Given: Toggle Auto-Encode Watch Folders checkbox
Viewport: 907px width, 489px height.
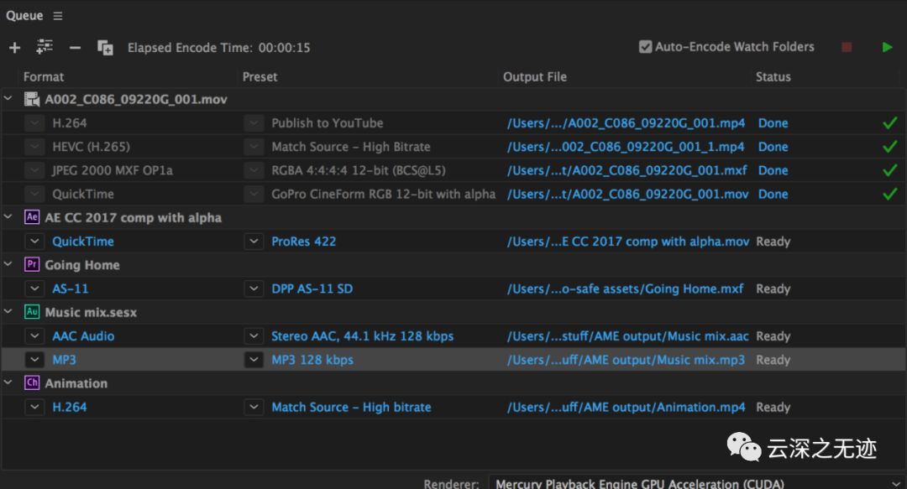Looking at the screenshot, I should [645, 47].
